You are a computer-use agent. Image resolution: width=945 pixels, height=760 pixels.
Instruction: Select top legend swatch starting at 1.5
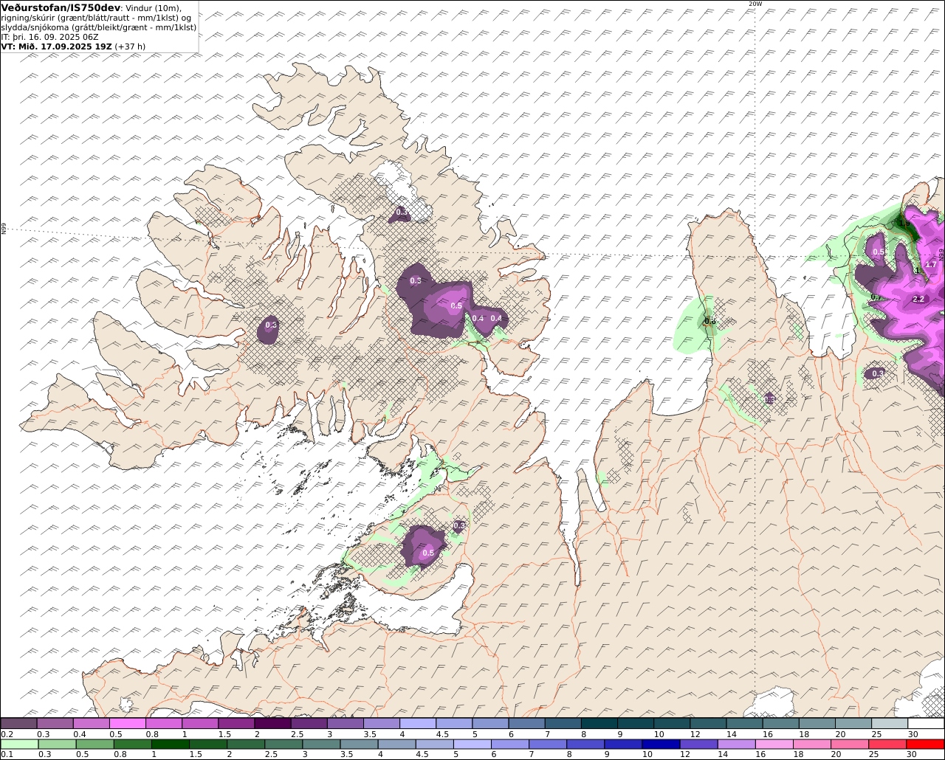236,723
